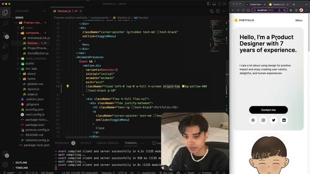Close the Navbar.js editor tab

click(x=81, y=11)
